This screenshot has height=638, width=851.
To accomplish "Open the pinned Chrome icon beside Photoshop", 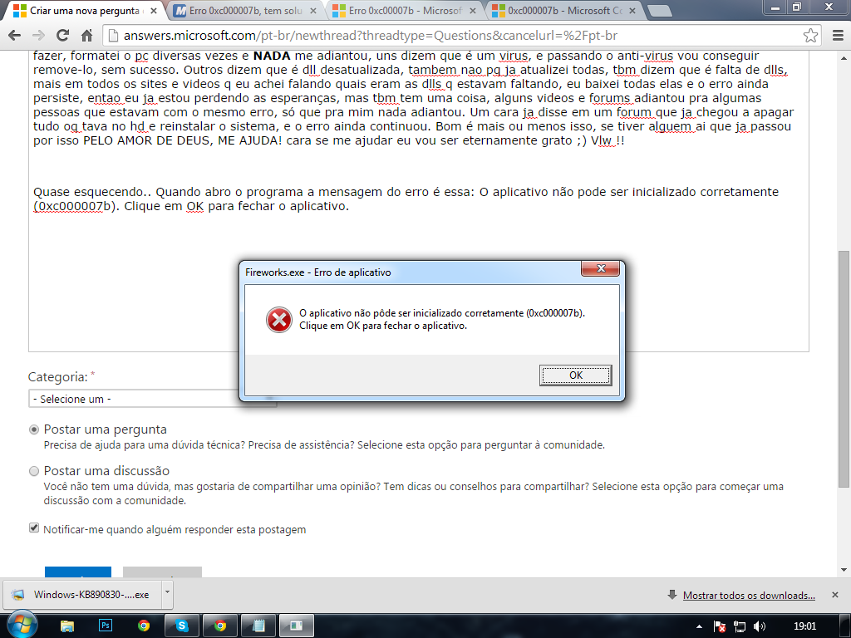I will point(144,626).
